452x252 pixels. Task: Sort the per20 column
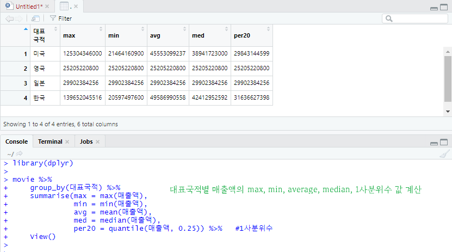click(x=268, y=29)
